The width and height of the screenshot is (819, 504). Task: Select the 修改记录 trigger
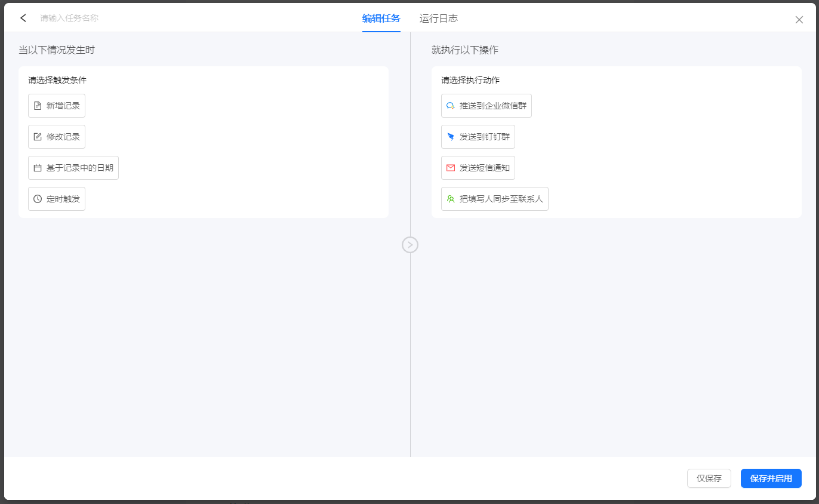tap(57, 137)
